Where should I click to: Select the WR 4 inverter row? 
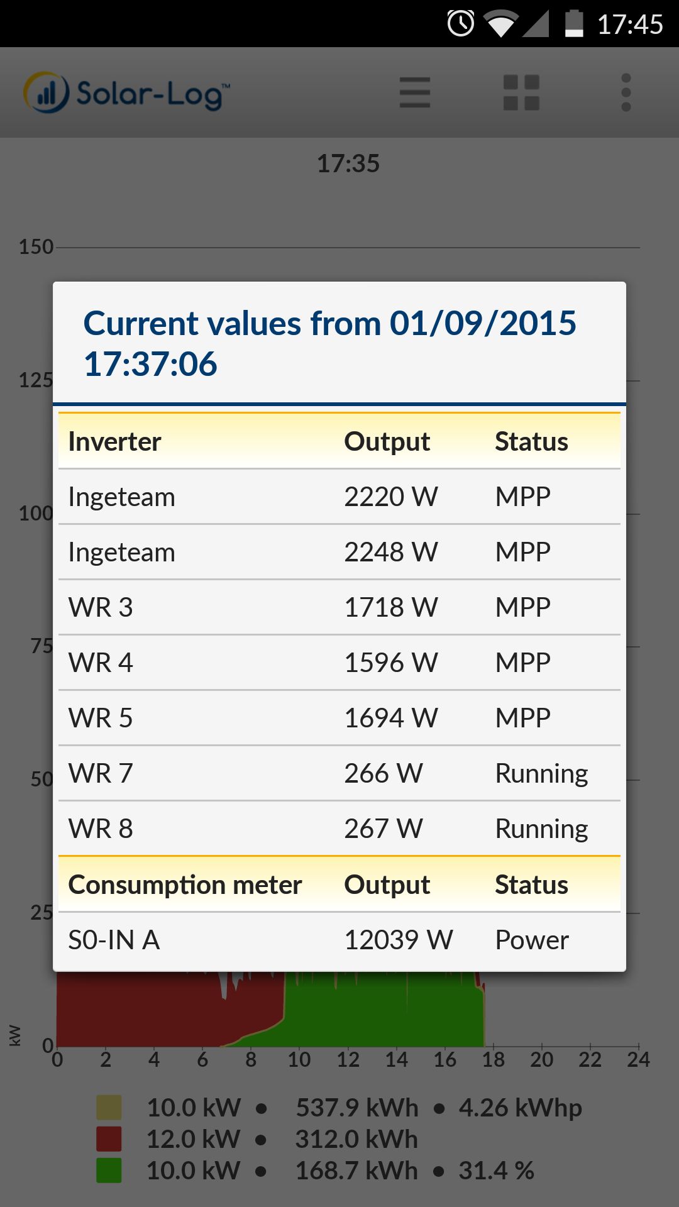tap(339, 663)
